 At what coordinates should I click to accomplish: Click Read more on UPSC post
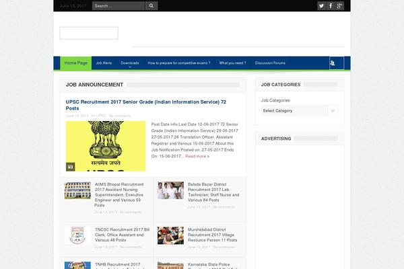(x=197, y=156)
